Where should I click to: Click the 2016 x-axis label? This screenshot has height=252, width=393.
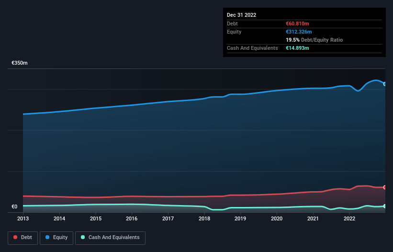click(x=132, y=218)
